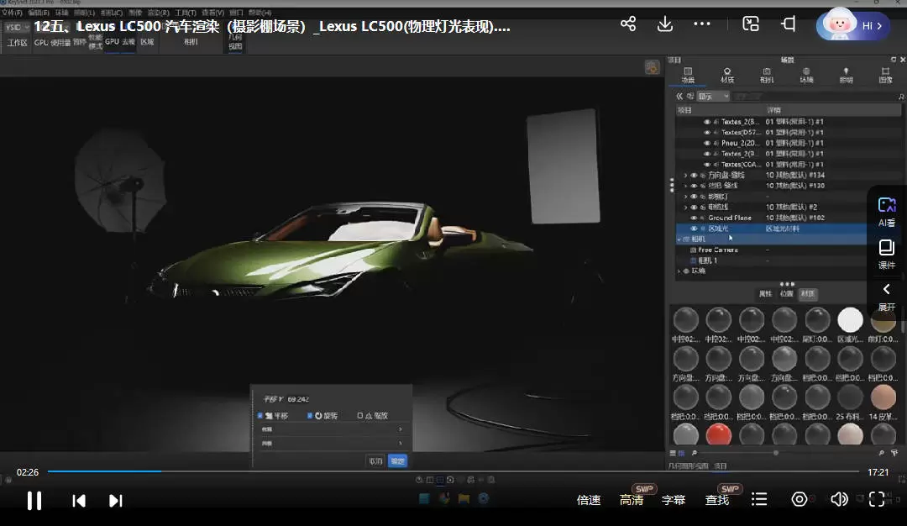Toggle visibility eye for Ground Plane
The width and height of the screenshot is (907, 526).
pyautogui.click(x=695, y=218)
